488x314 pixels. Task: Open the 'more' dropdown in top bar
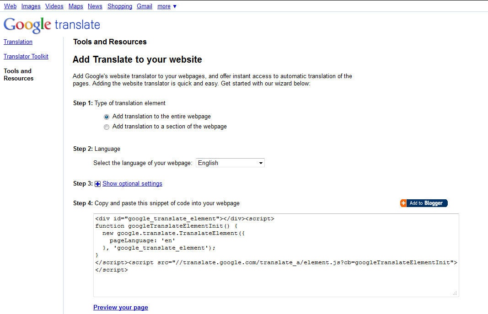[166, 6]
